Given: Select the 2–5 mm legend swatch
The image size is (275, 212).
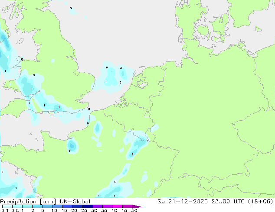Looking at the screenshot, I should coord(37,206).
